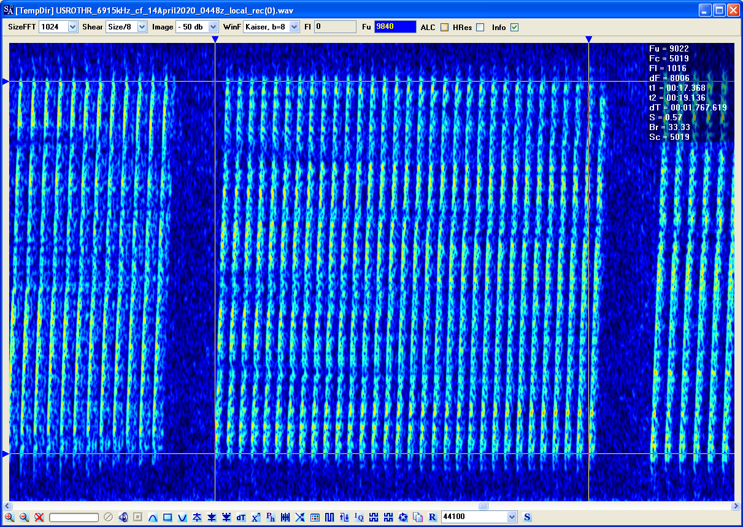Click the Fu 9840 frequency field

(395, 27)
